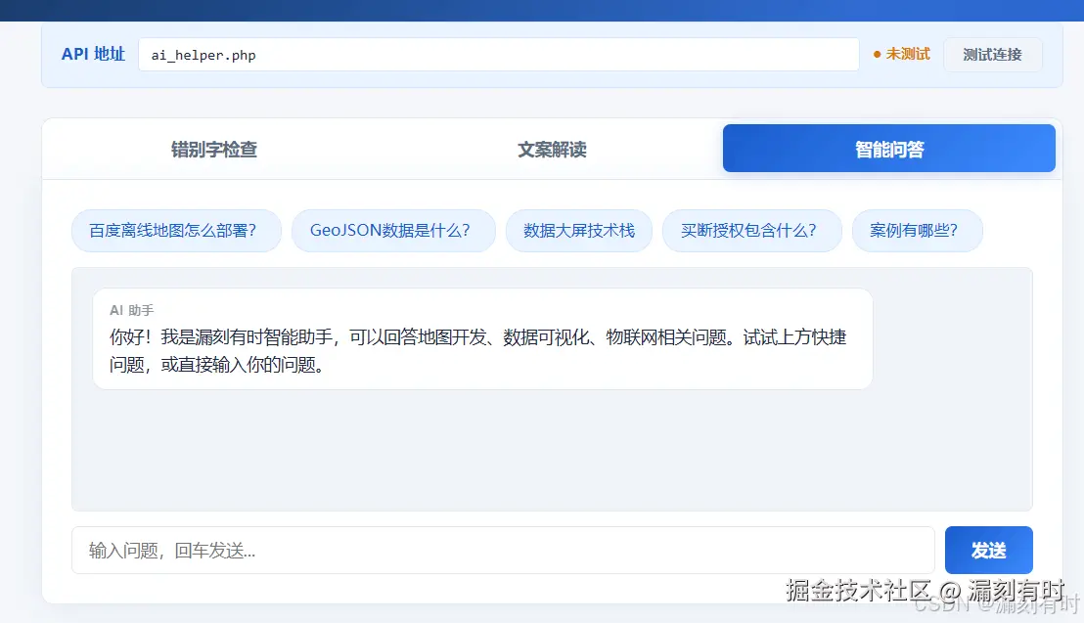Focus the 输入问题 message input box

(x=503, y=551)
